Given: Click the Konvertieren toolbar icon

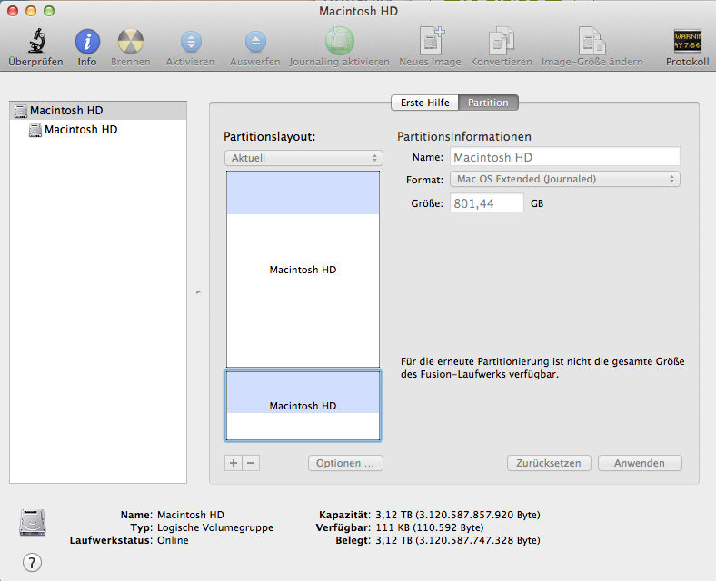Looking at the screenshot, I should click(x=502, y=41).
